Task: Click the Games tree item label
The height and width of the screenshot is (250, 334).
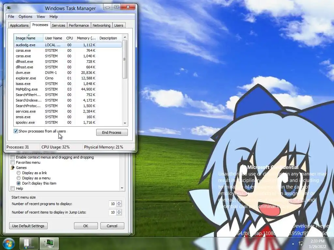Action: click(x=21, y=168)
